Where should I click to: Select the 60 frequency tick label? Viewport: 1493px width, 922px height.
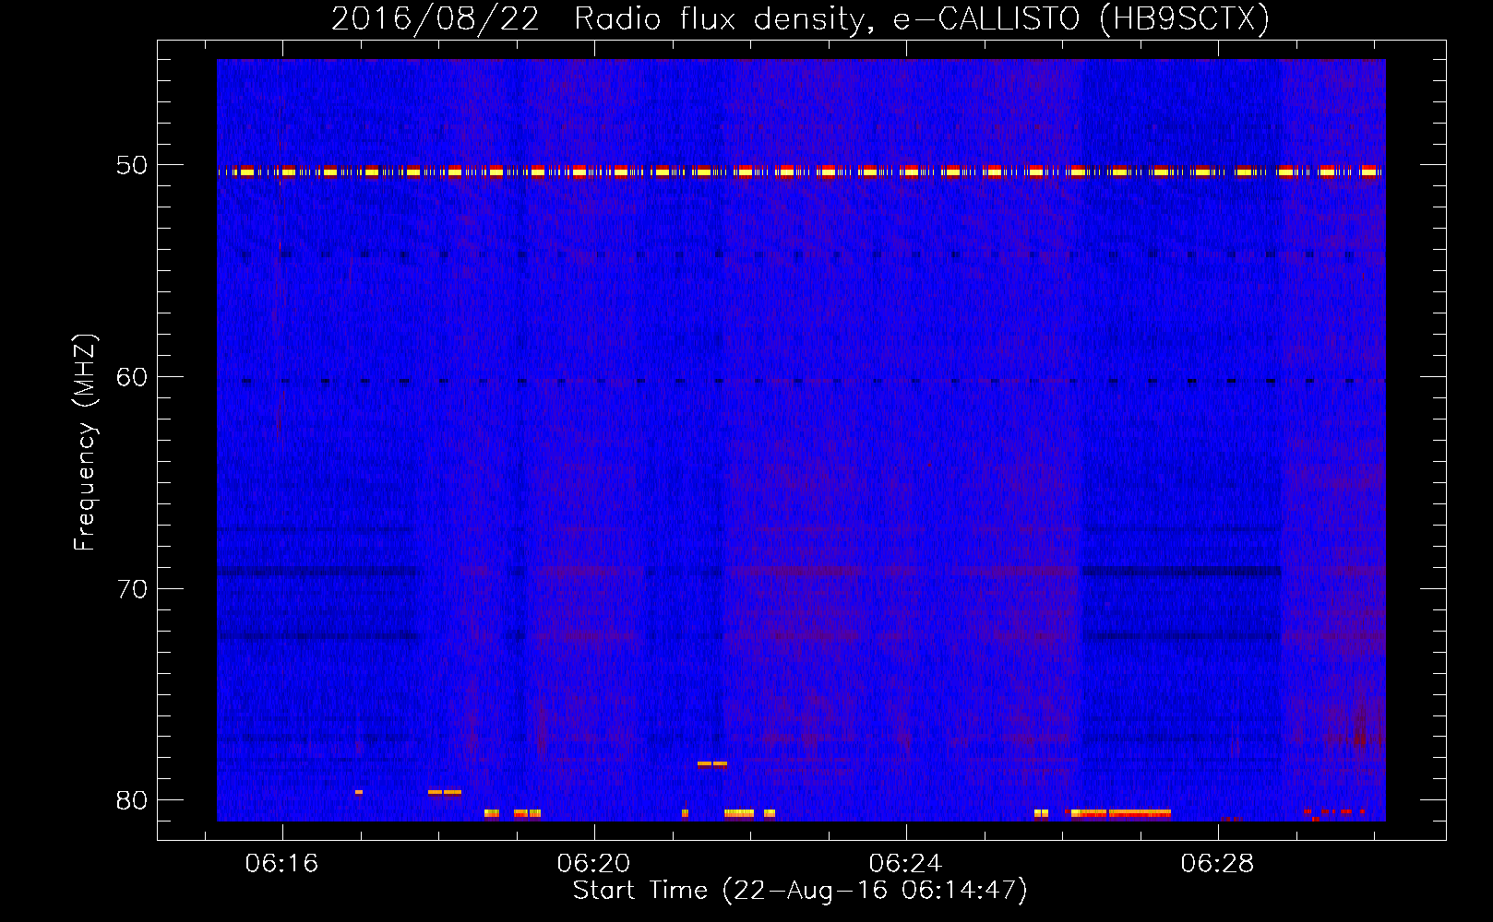[132, 377]
